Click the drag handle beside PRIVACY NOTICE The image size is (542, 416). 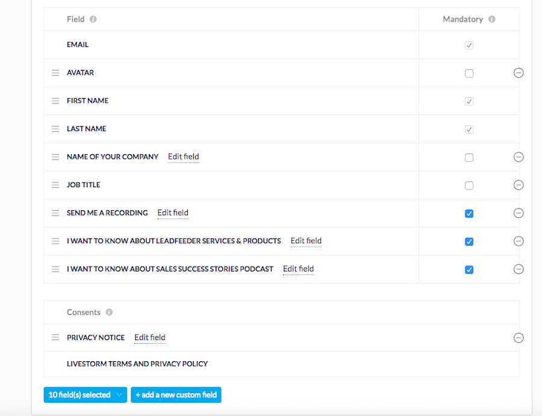pos(55,337)
